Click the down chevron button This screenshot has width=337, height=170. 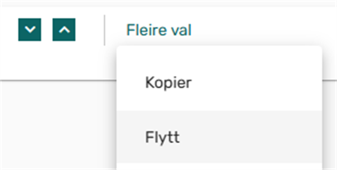point(30,30)
